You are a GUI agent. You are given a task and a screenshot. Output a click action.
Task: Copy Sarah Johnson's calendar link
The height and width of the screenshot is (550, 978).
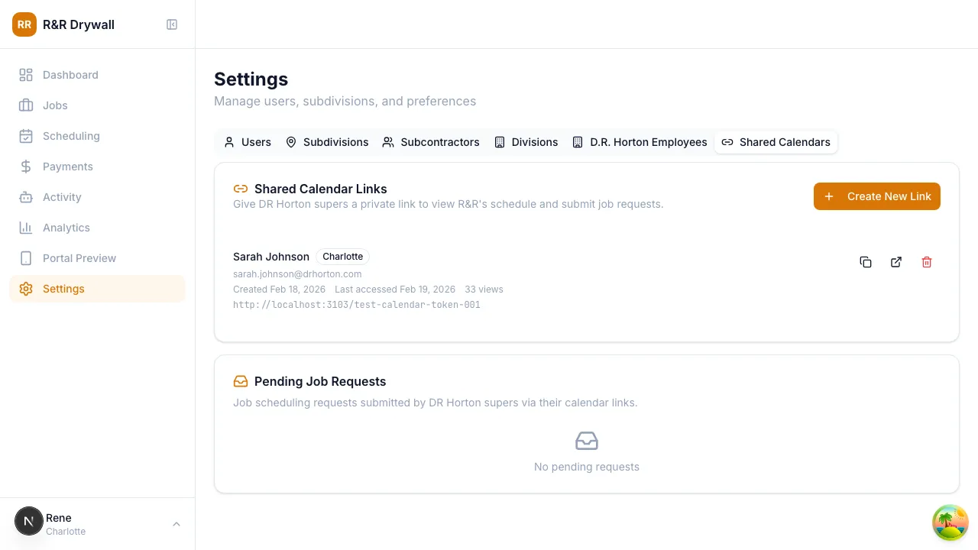pos(866,262)
